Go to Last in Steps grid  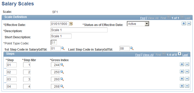pos(185,55)
